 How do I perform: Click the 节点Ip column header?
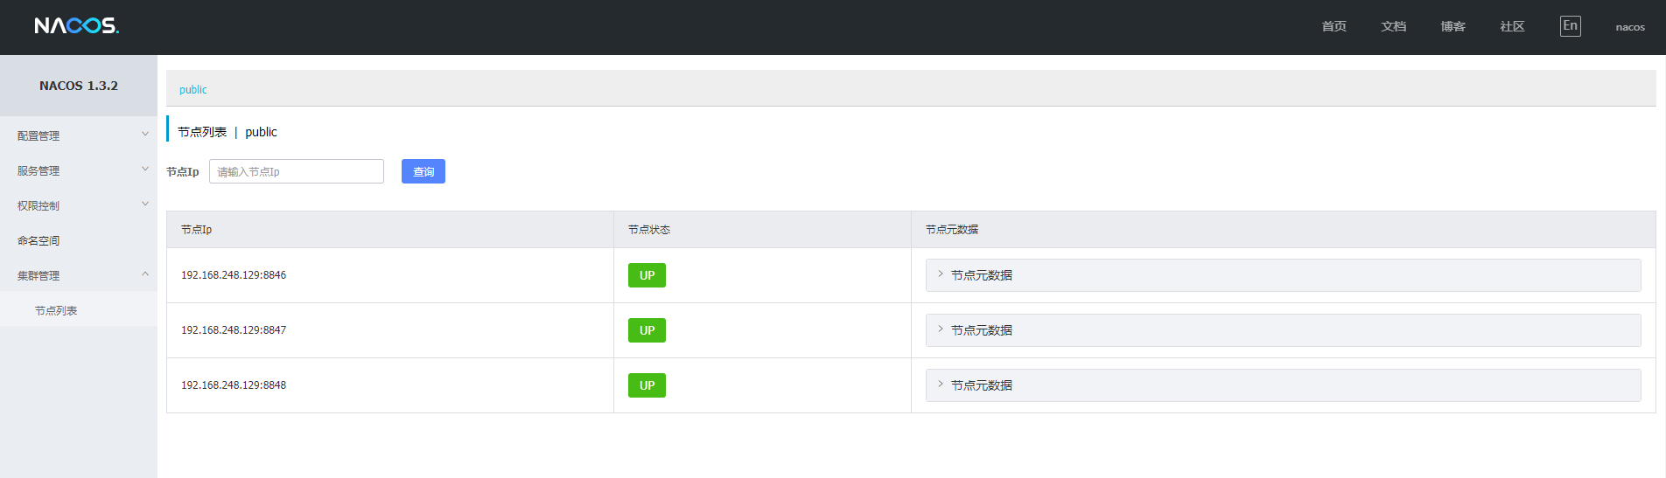click(390, 230)
